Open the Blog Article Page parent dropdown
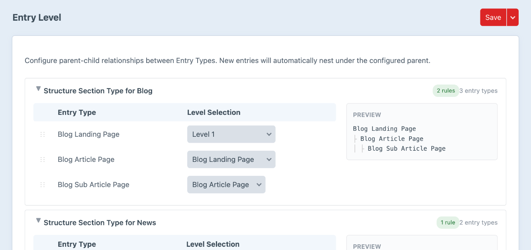Viewport: 531px width, 250px height. (231, 159)
